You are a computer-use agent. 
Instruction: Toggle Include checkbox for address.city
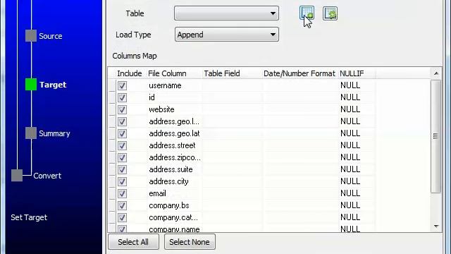coord(122,182)
